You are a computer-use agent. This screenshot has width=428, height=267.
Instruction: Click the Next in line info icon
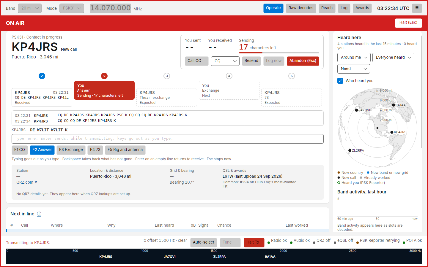pos(39,214)
